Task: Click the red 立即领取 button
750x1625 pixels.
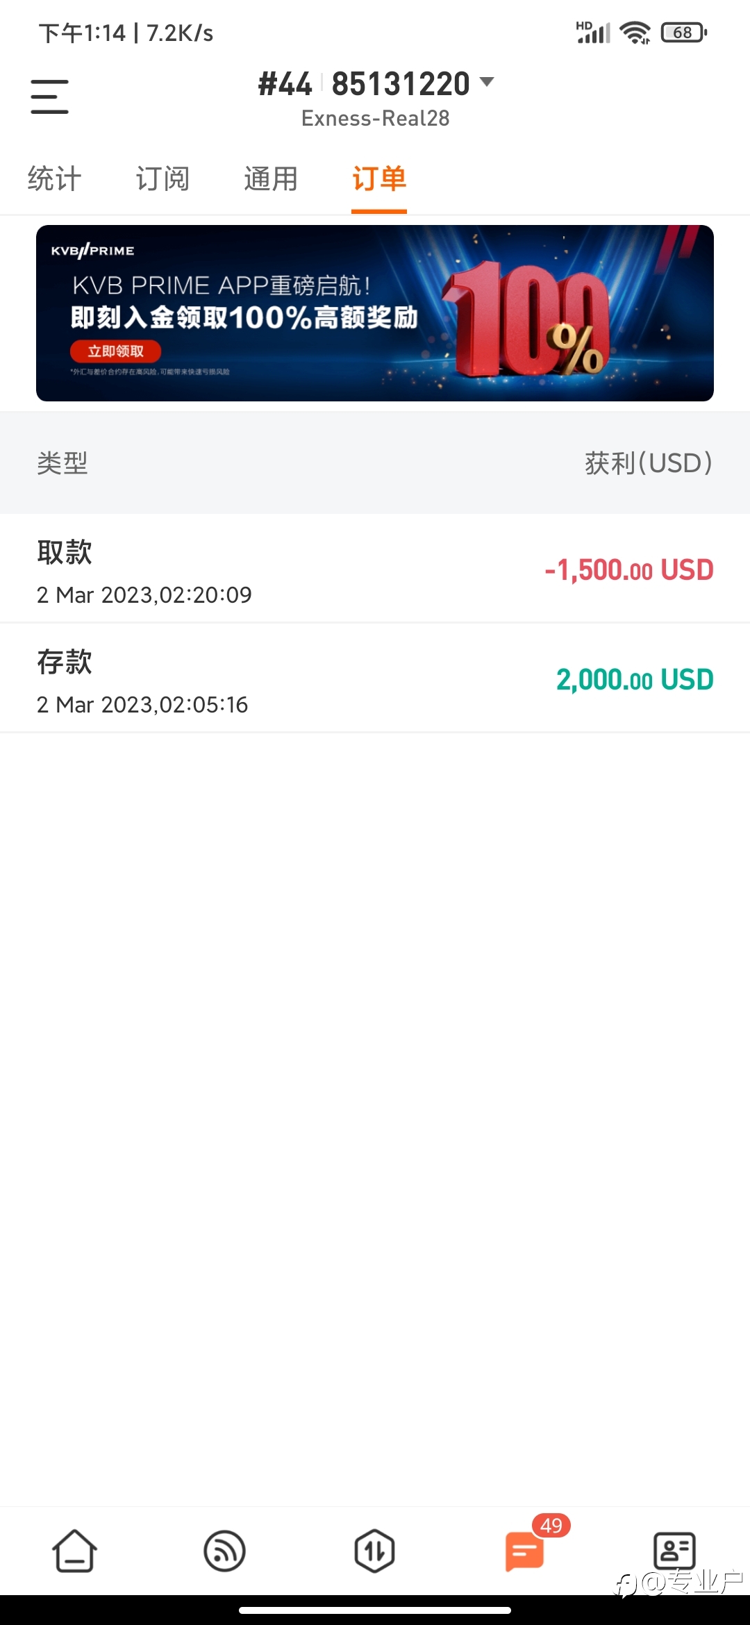Action: point(115,351)
